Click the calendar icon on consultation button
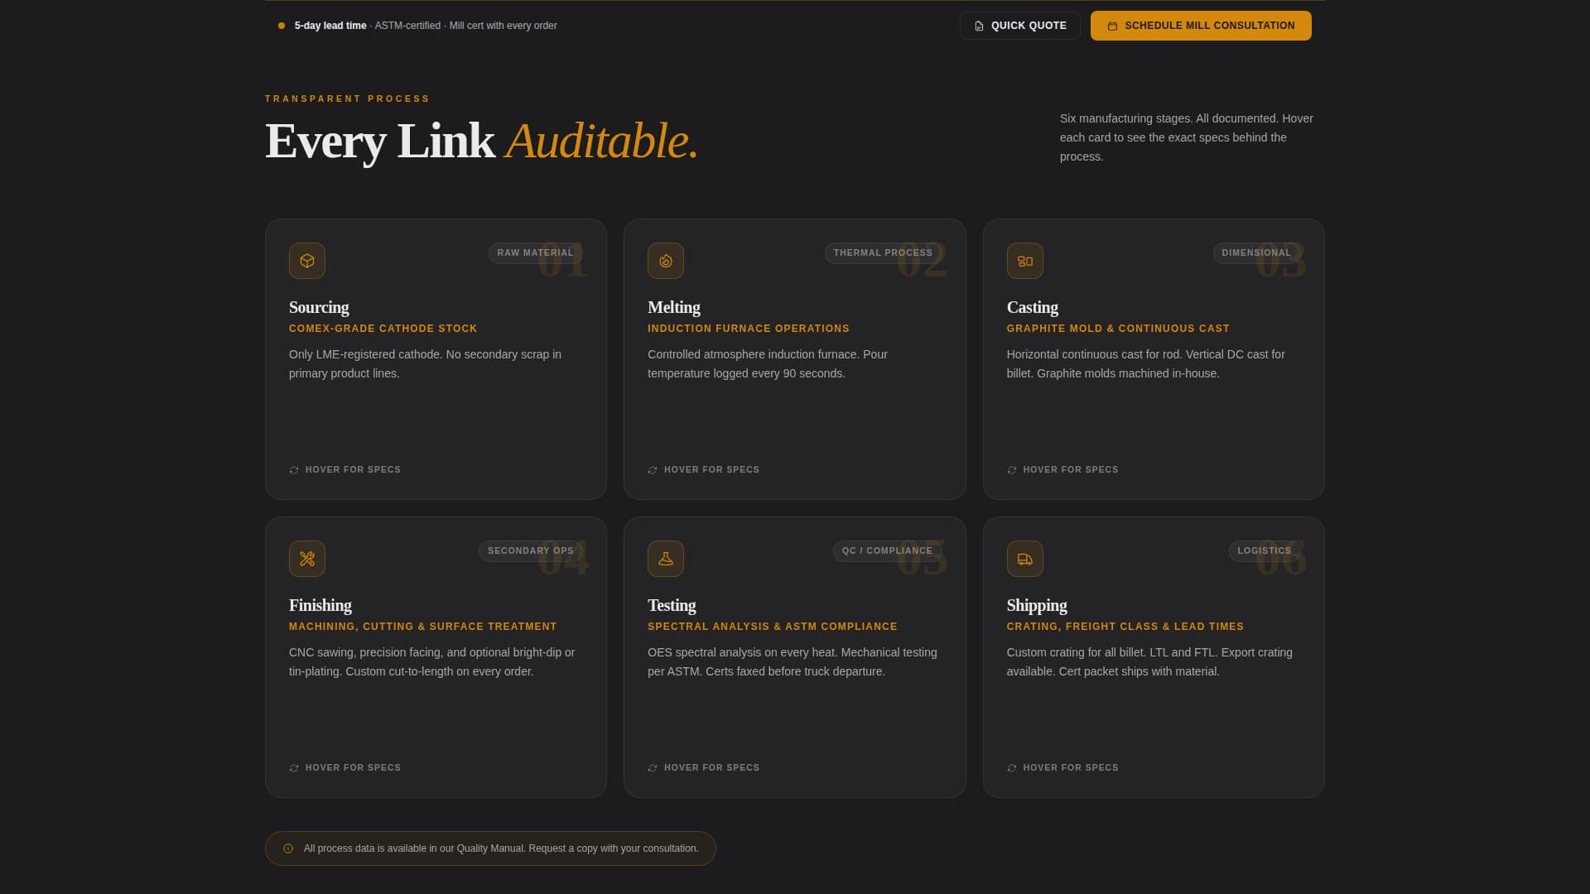The width and height of the screenshot is (1590, 894). [1111, 25]
